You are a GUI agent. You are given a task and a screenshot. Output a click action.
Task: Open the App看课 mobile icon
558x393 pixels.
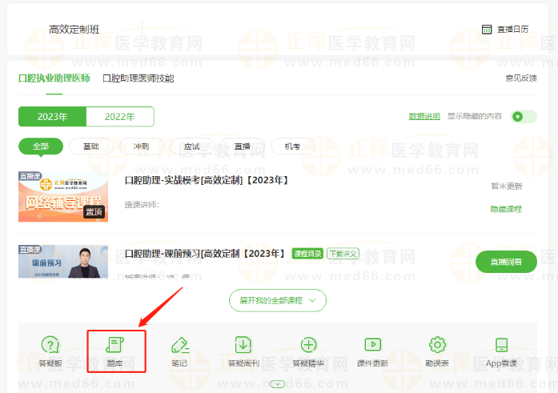pyautogui.click(x=502, y=351)
